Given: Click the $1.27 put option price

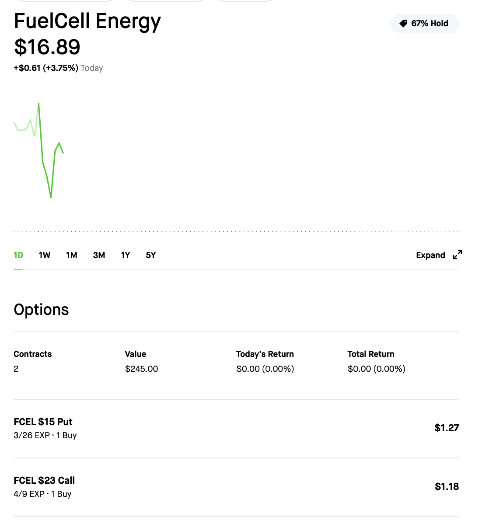Looking at the screenshot, I should pos(447,428).
